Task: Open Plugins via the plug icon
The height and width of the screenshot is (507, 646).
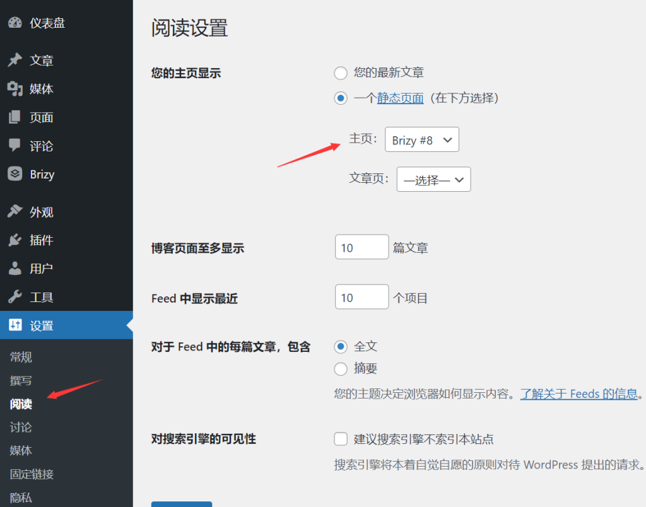Action: [15, 240]
